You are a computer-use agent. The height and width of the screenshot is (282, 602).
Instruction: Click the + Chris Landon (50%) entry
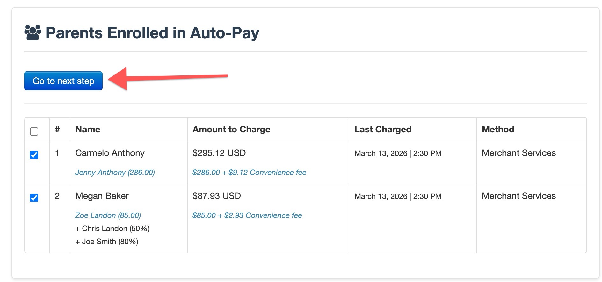112,229
